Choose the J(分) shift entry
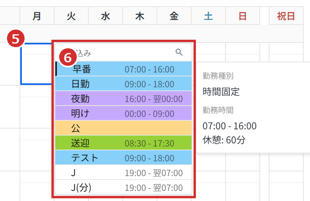This screenshot has width=310, height=201. [x=123, y=187]
